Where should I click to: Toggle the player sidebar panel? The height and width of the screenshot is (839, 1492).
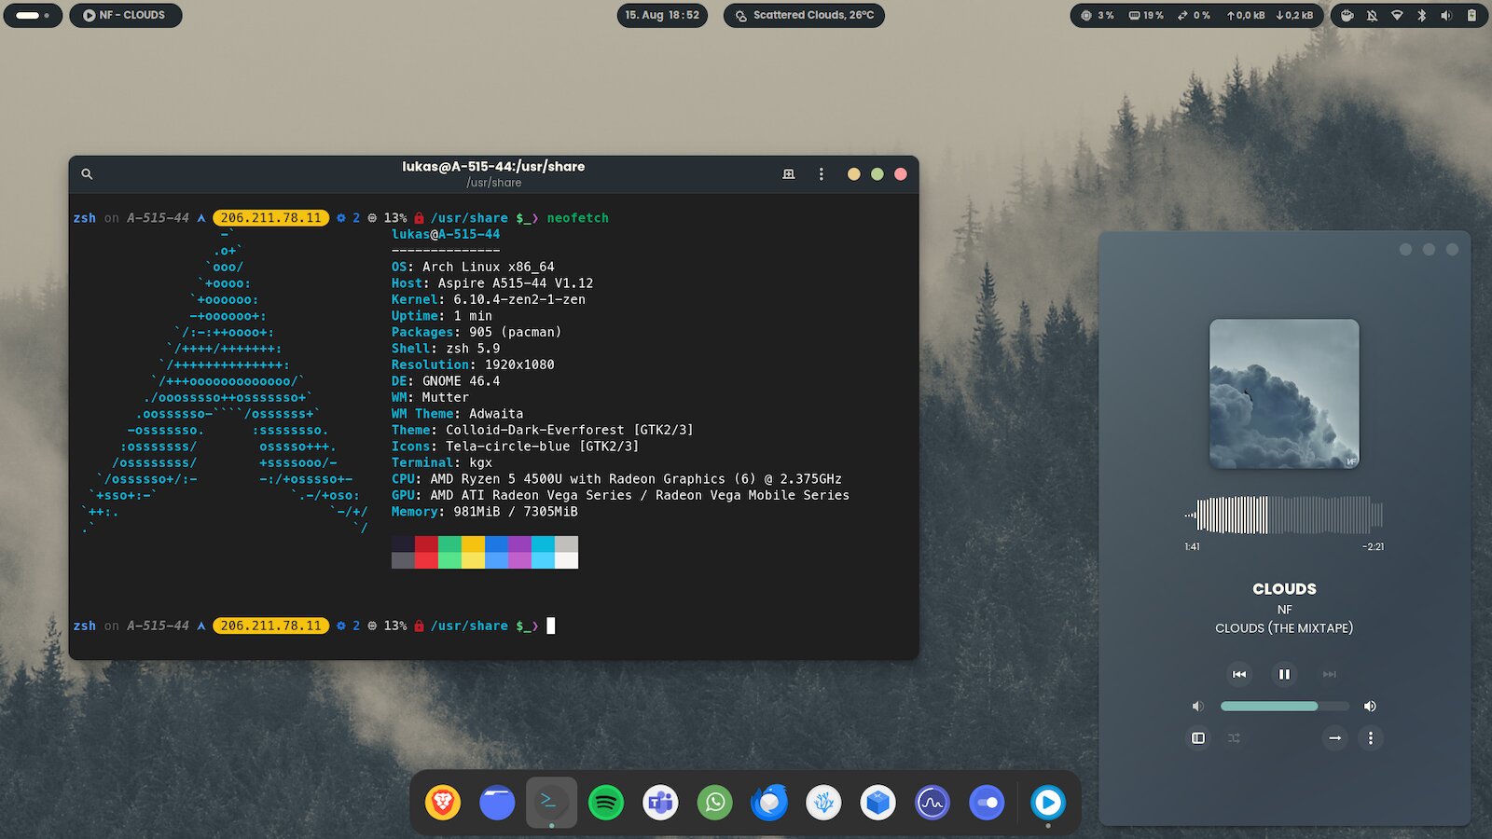coord(1198,737)
